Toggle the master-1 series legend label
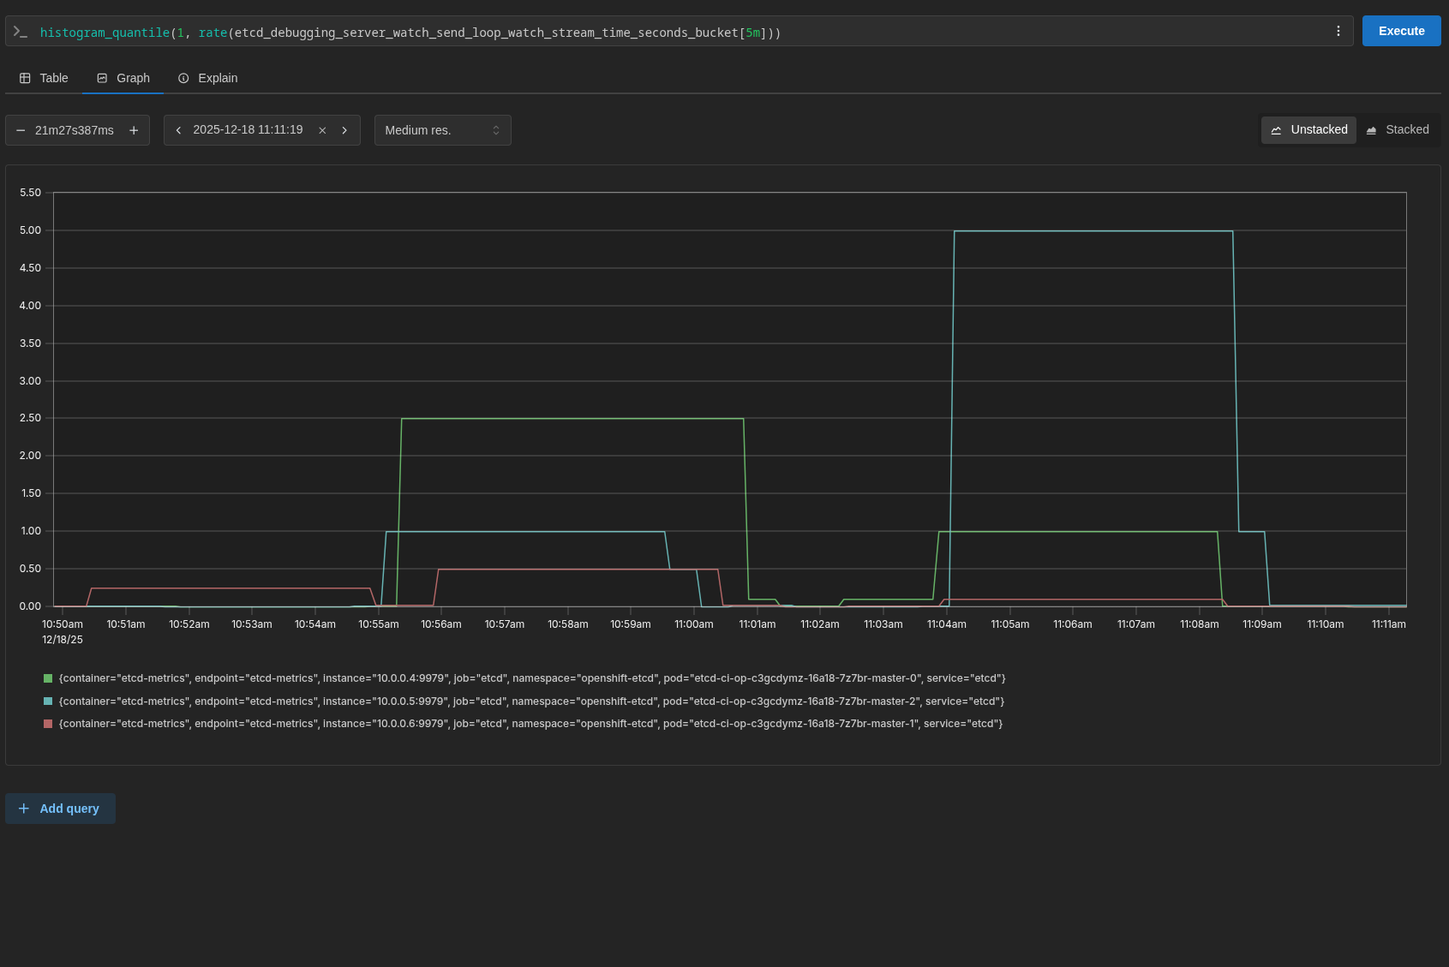The image size is (1449, 967). pos(530,724)
